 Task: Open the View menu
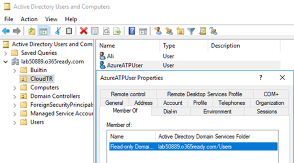pyautogui.click(x=51, y=19)
